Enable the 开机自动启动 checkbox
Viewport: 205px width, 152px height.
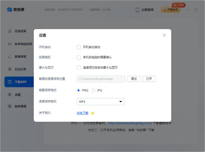(x=79, y=47)
